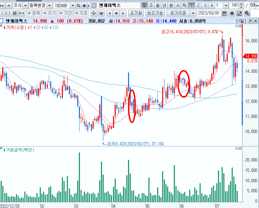The width and height of the screenshot is (259, 208).
Task: Maximize the 거래금액 volume pane
Action: click(237, 149)
